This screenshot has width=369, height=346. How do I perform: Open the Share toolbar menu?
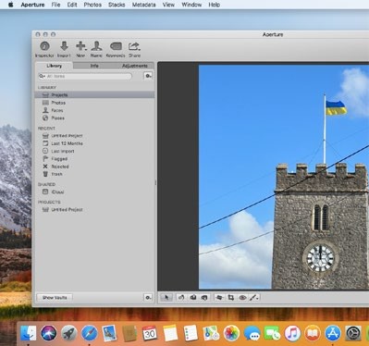tap(134, 49)
